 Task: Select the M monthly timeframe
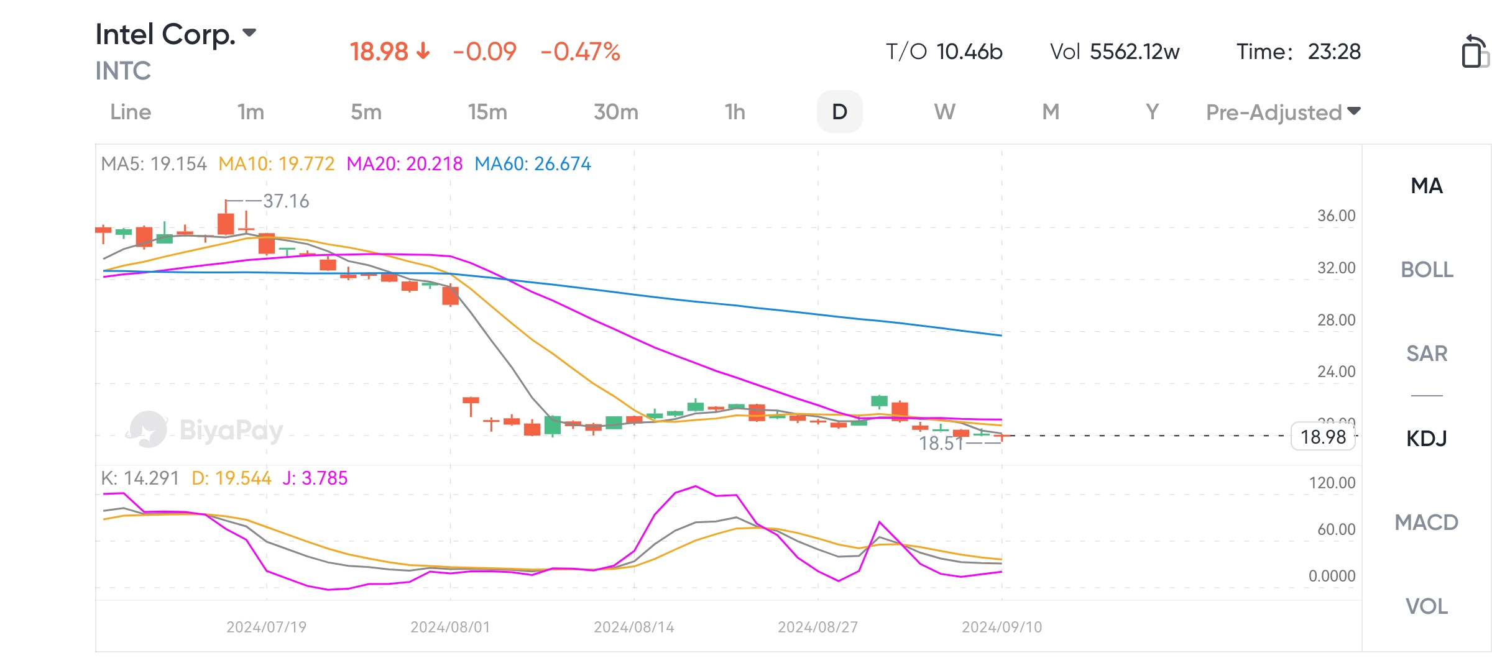tap(1051, 112)
